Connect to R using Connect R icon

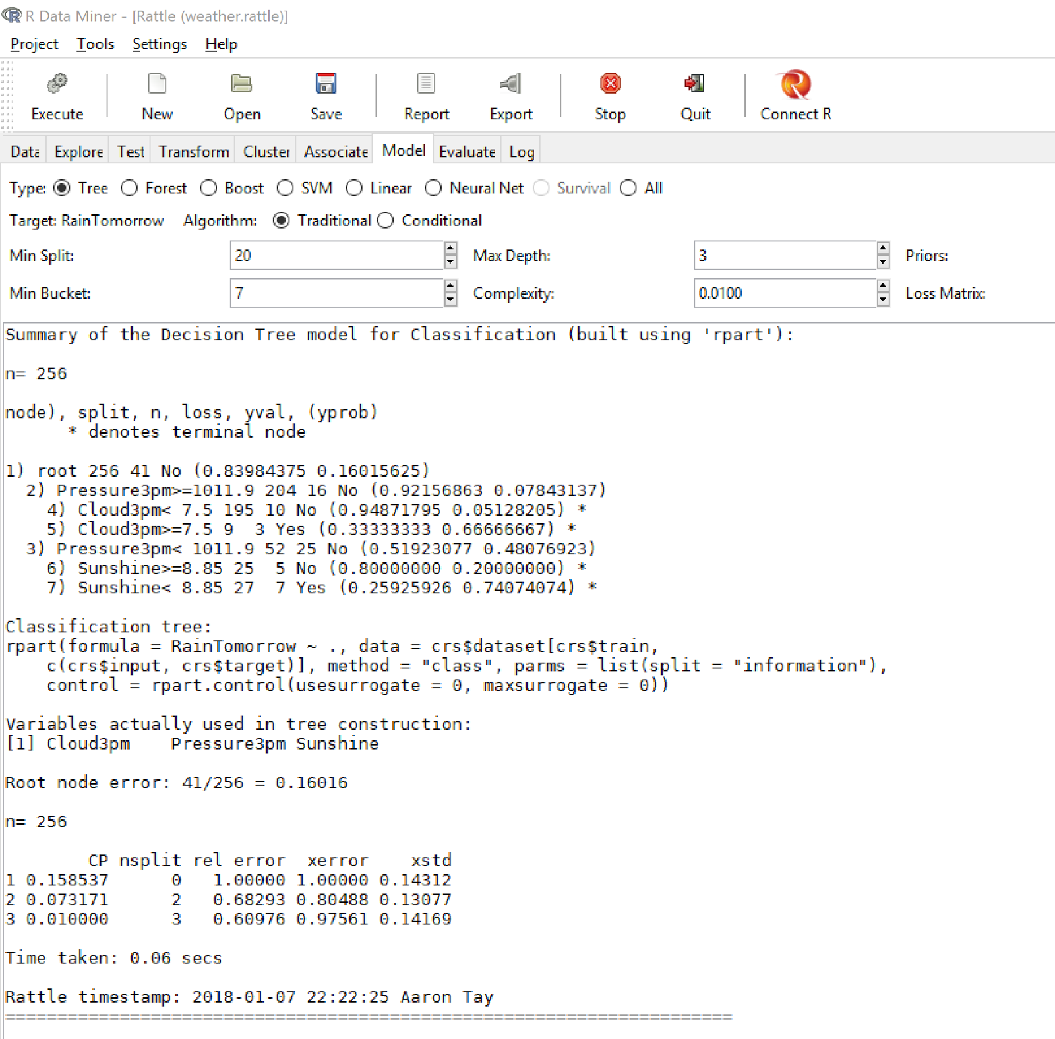(795, 96)
